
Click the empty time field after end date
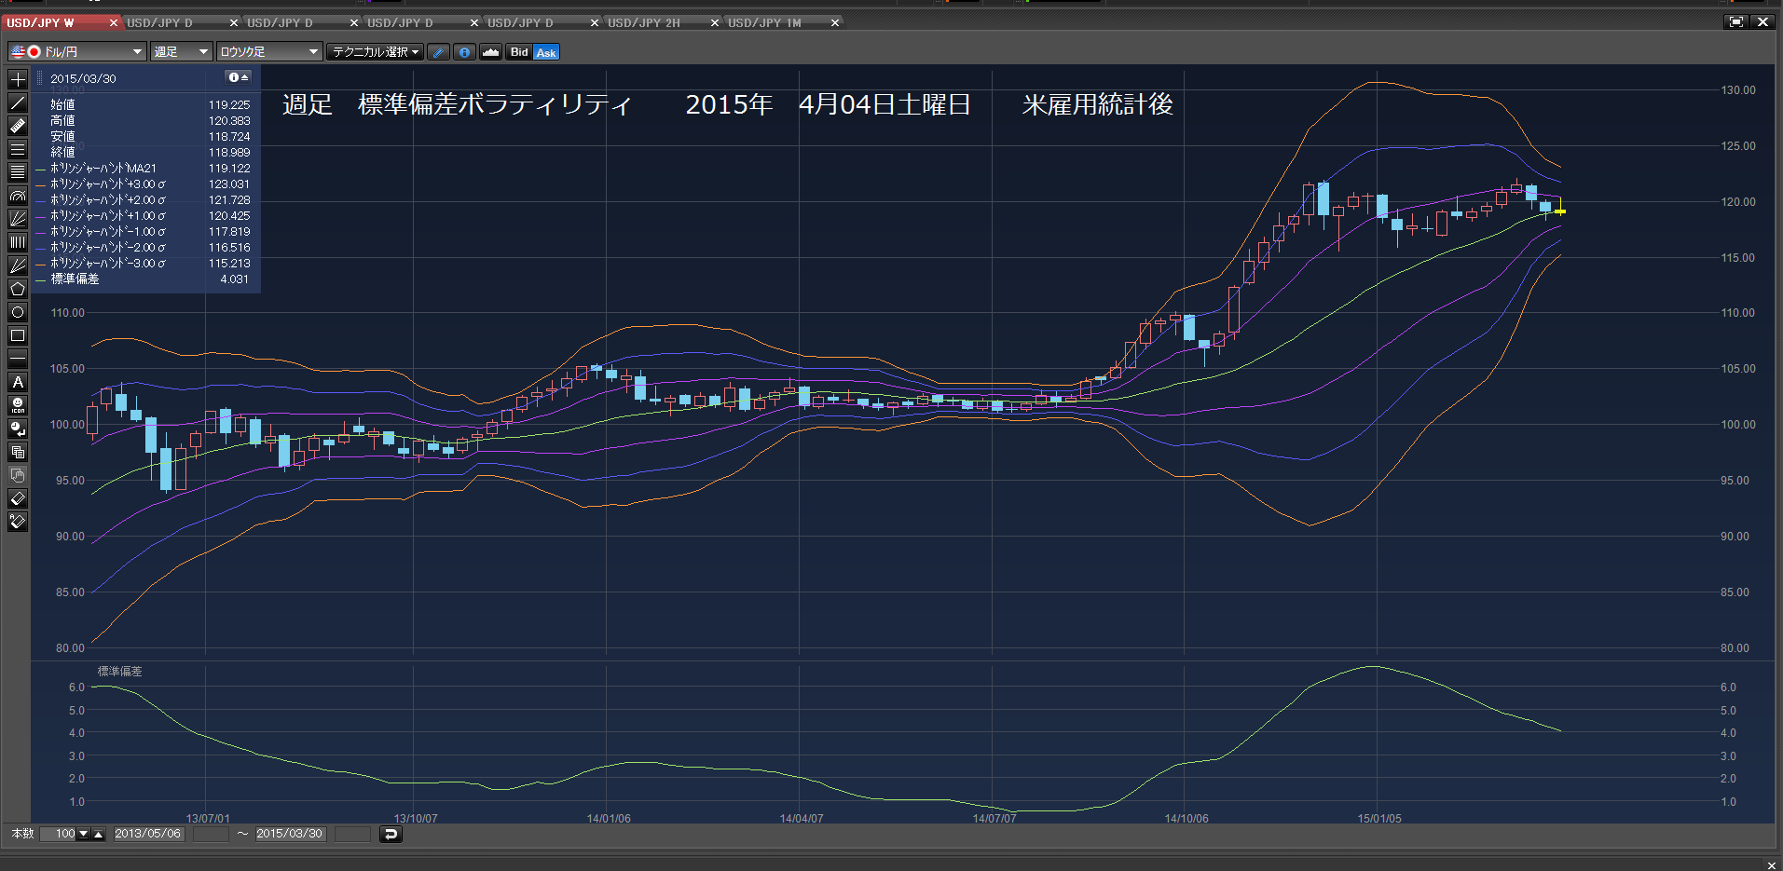point(352,834)
